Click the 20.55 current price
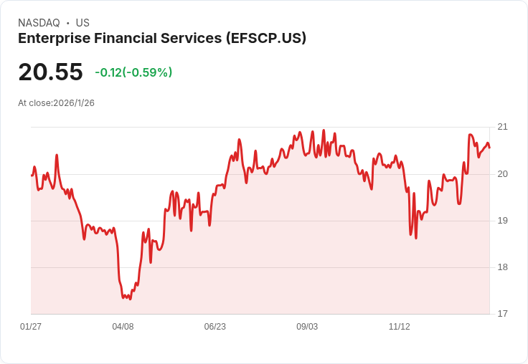This screenshot has width=528, height=364. (50, 72)
